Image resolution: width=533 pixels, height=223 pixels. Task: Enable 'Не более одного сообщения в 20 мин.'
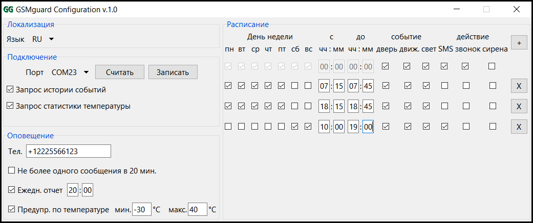12,170
